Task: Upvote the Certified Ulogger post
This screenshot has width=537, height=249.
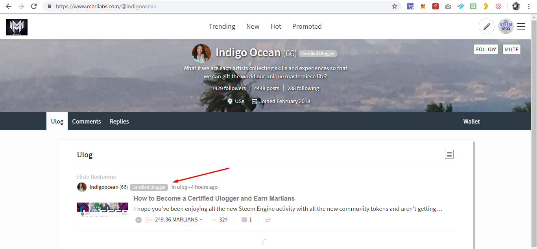Action: point(138,220)
